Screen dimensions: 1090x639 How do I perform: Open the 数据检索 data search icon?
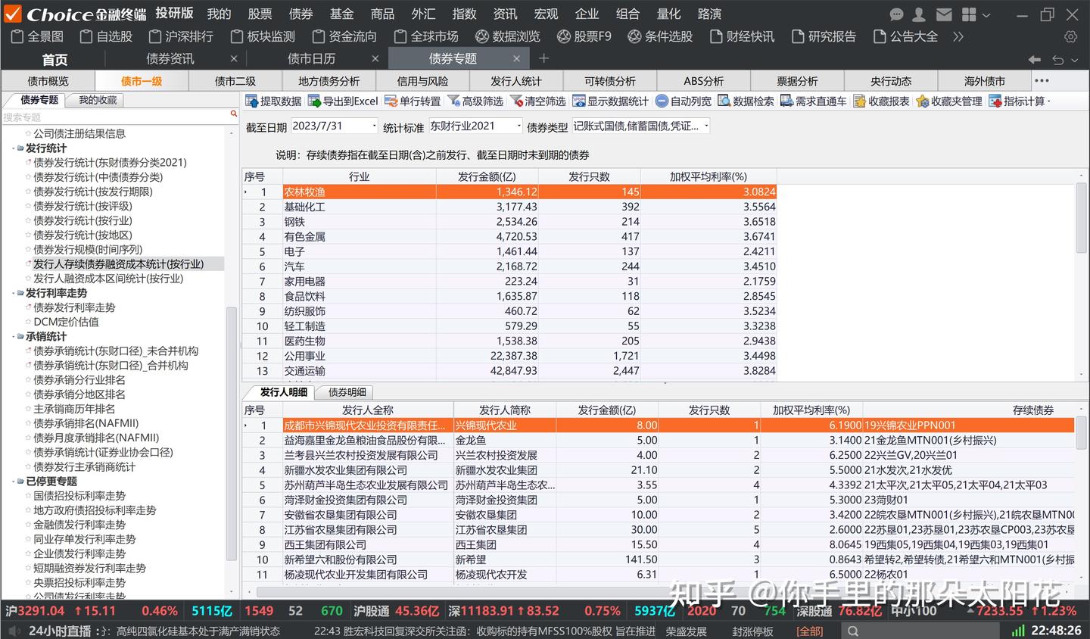click(x=747, y=100)
